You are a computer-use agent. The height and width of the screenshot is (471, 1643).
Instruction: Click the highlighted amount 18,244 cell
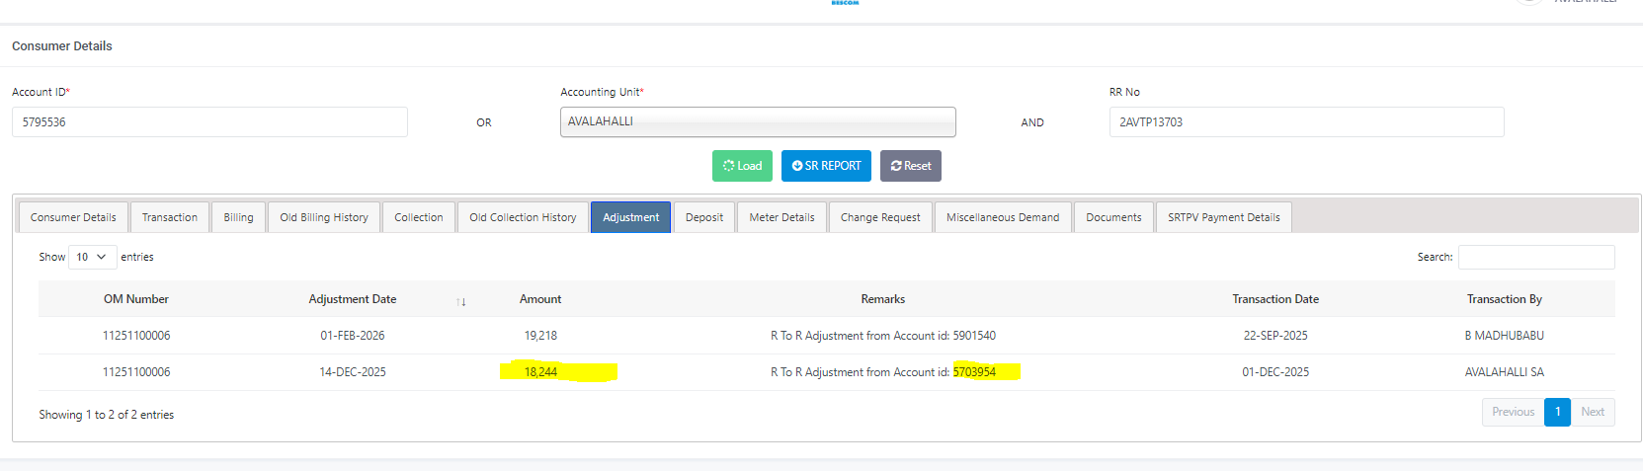tap(540, 372)
